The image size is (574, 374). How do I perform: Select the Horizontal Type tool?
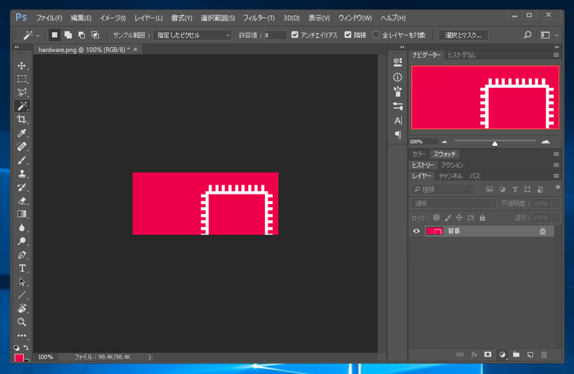click(21, 269)
